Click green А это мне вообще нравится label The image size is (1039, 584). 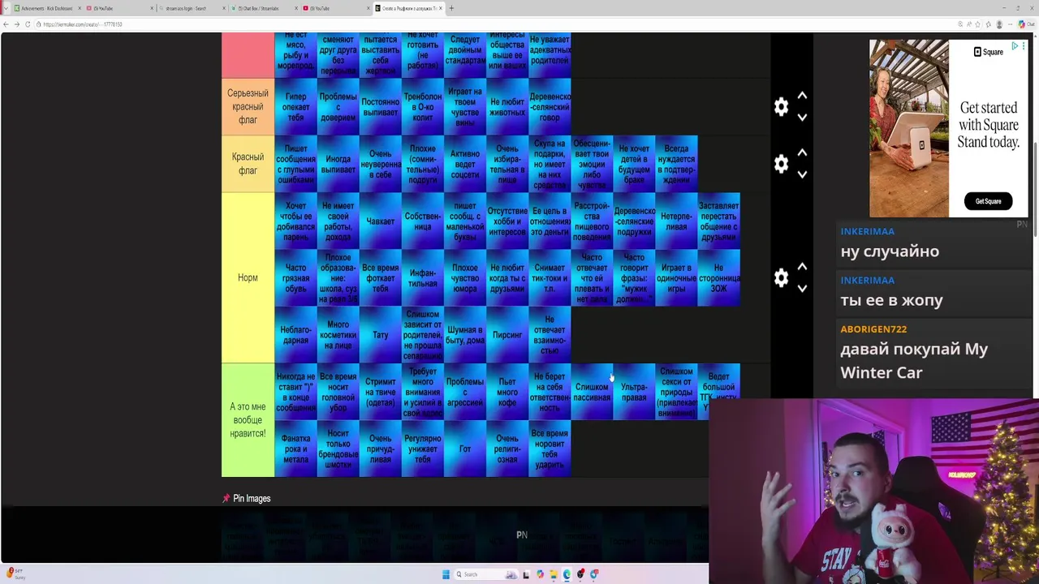tap(248, 420)
